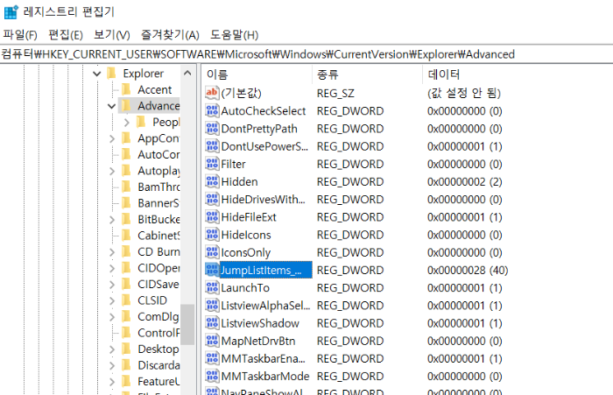This screenshot has height=395, width=613.
Task: Click the tree scrollbar up arrow
Action: (187, 74)
